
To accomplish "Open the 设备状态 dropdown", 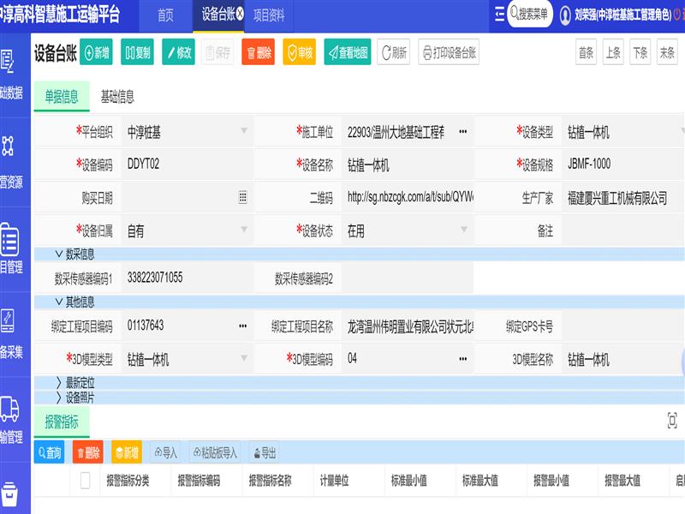I will point(463,230).
